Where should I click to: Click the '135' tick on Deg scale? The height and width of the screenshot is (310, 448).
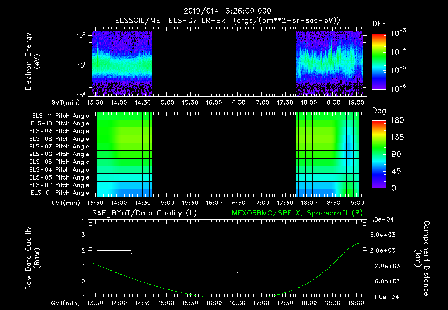(x=398, y=137)
